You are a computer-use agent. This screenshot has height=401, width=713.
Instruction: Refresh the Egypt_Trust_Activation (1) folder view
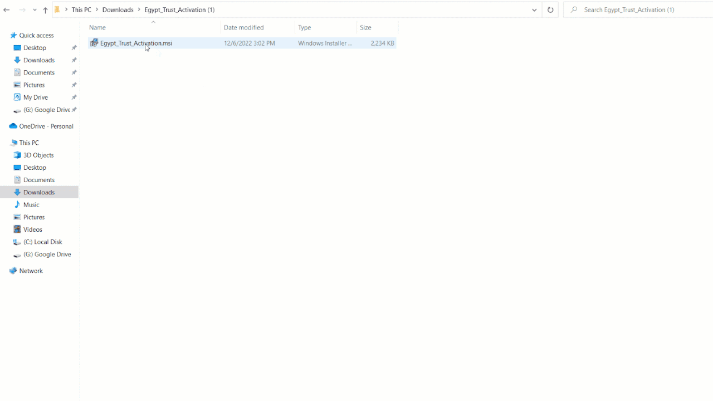pos(550,10)
